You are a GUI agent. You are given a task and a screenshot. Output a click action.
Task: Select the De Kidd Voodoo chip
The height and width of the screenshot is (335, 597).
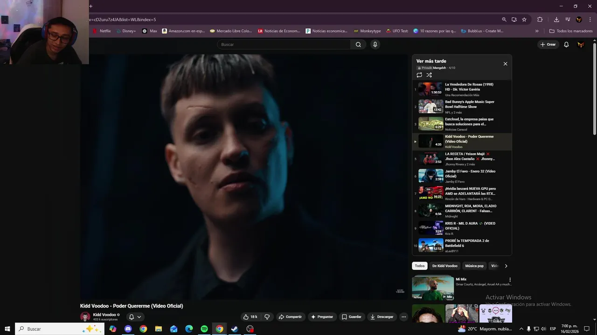pyautogui.click(x=445, y=266)
